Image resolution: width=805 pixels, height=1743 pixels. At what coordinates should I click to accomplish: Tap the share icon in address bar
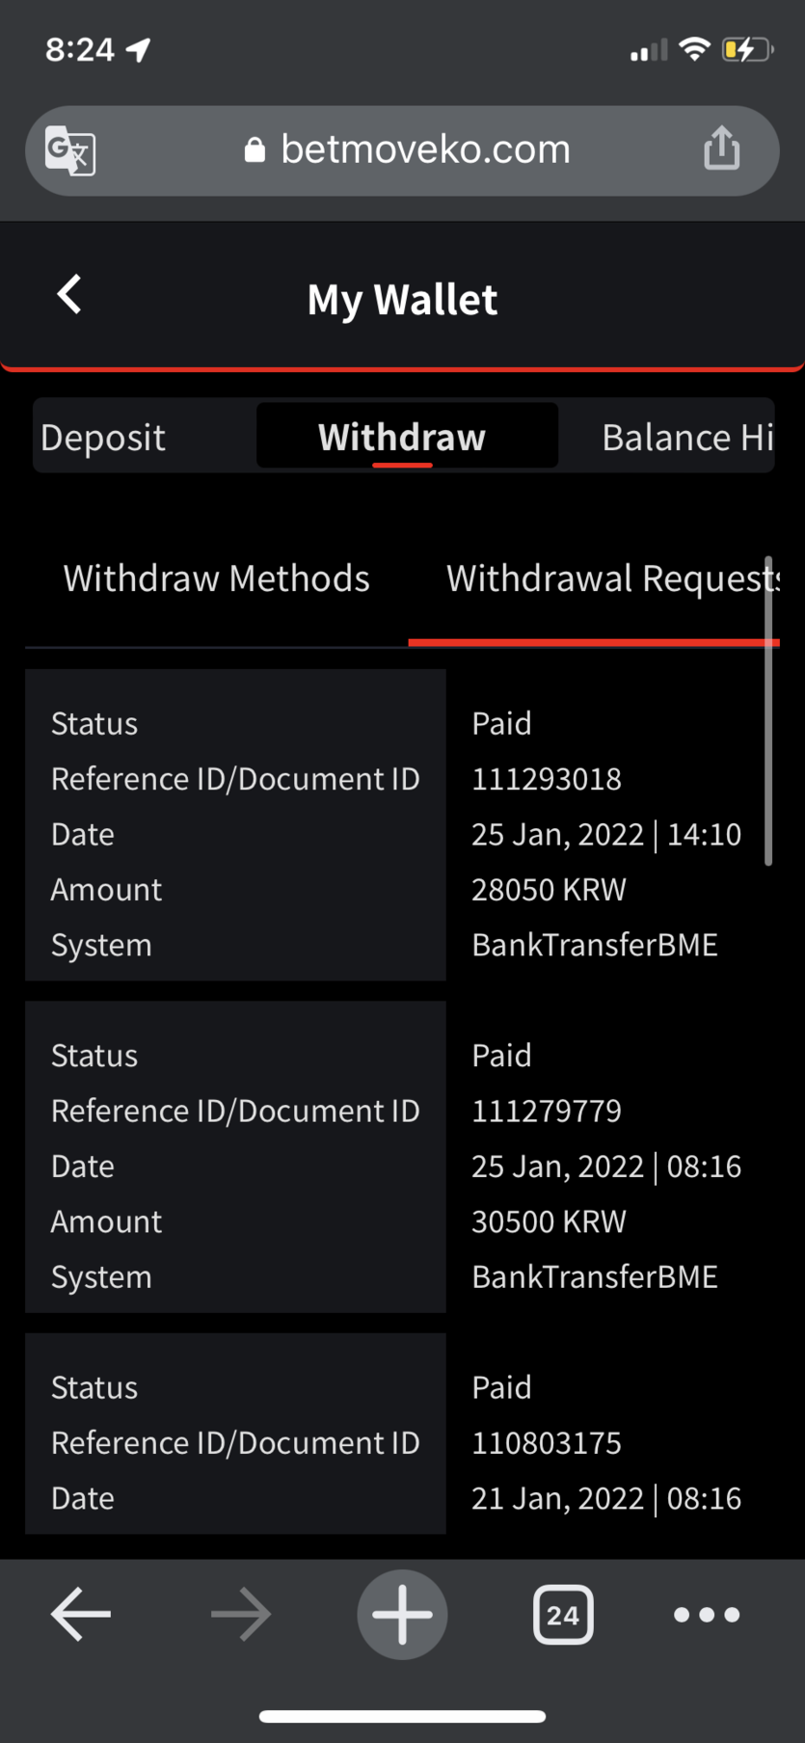tap(721, 148)
